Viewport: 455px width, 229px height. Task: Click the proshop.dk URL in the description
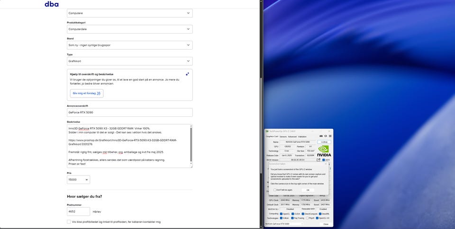coord(123,142)
